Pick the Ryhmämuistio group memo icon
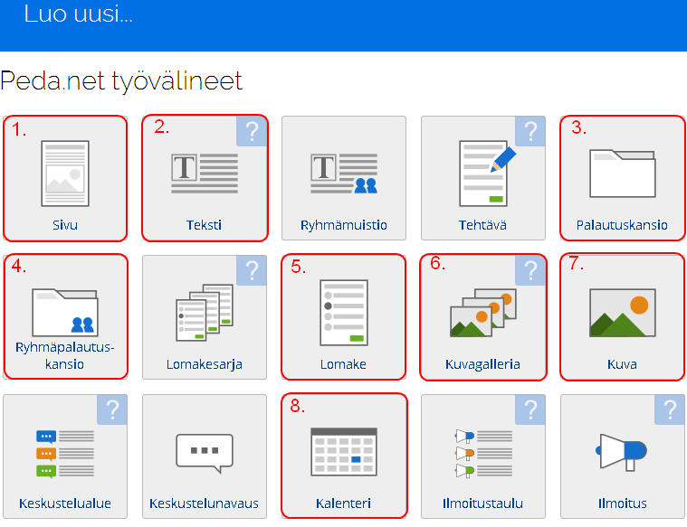687x527 pixels. (x=344, y=174)
